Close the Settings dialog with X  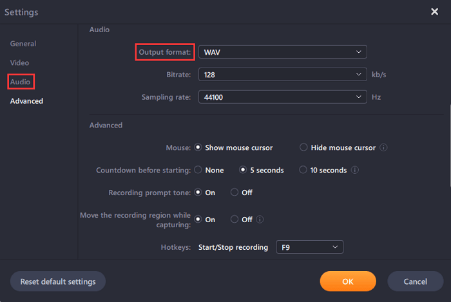435,12
